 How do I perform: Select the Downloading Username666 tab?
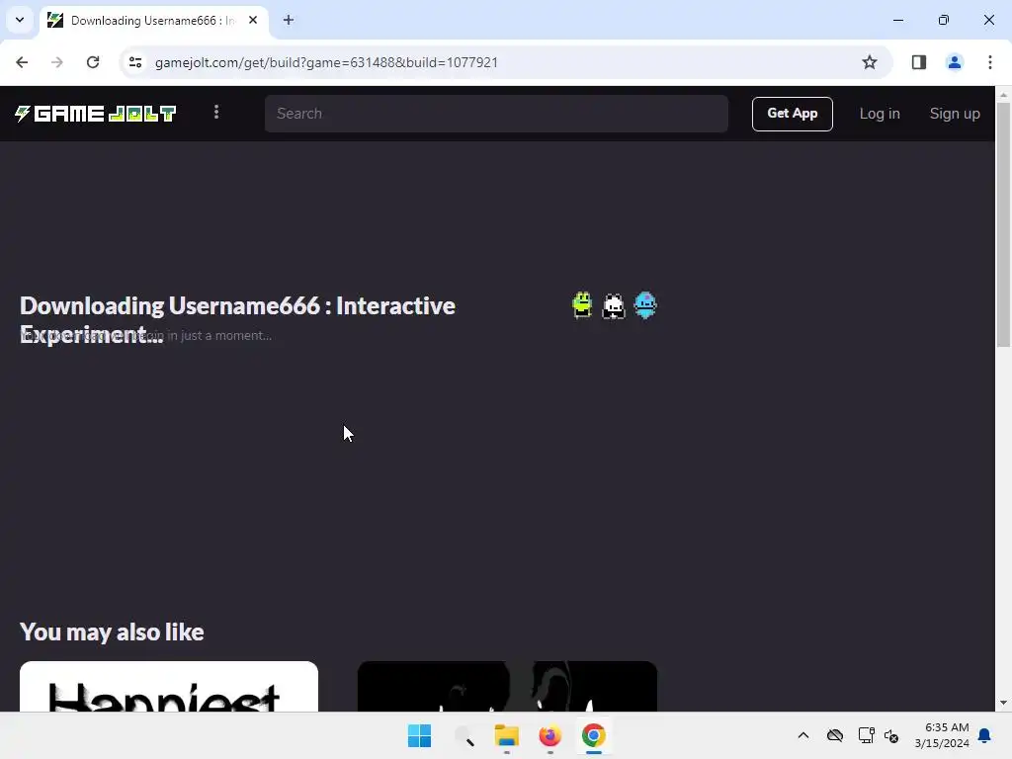pos(152,21)
